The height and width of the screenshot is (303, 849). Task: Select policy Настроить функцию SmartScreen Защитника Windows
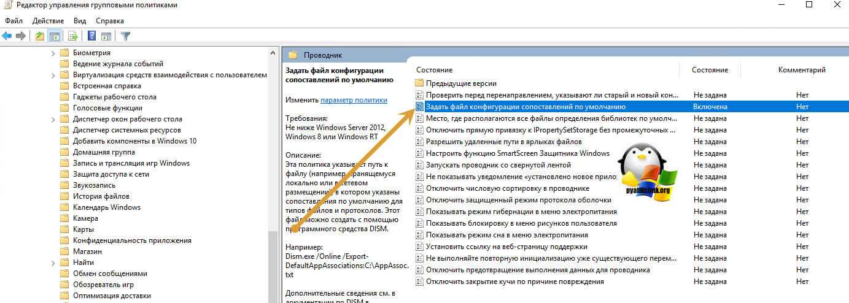pos(518,153)
